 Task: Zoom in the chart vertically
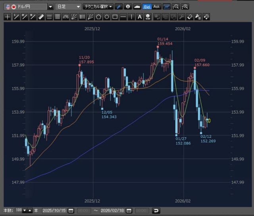[185, 7]
